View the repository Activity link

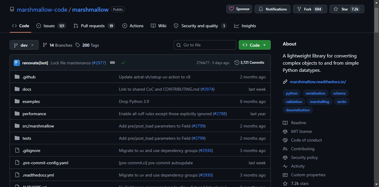click(x=294, y=166)
